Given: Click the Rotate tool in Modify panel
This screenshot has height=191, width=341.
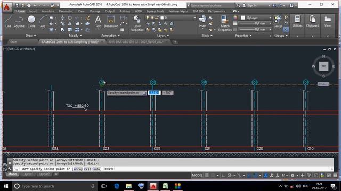Looking at the screenshot, I should tap(70, 18).
